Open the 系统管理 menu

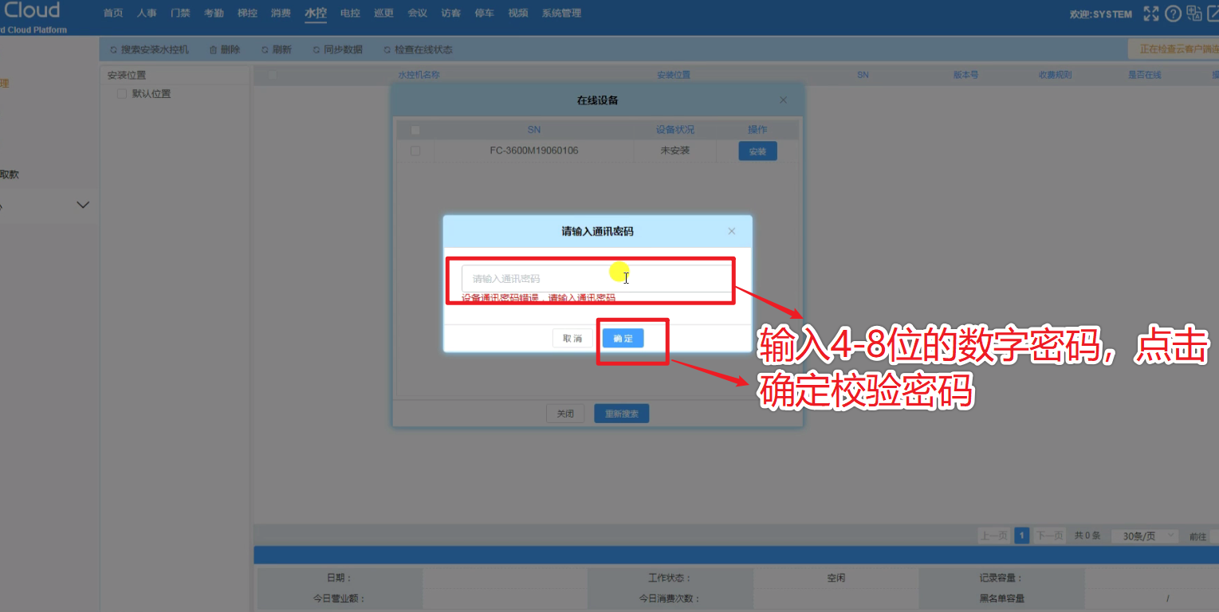561,14
